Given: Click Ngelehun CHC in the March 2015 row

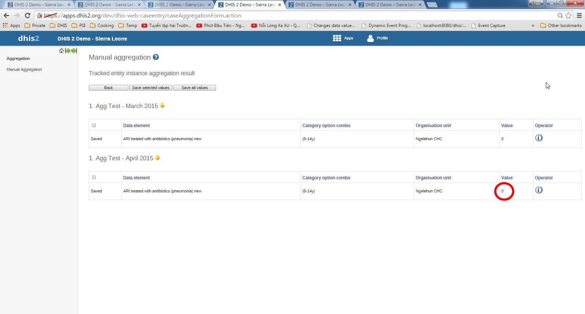Looking at the screenshot, I should (x=429, y=139).
